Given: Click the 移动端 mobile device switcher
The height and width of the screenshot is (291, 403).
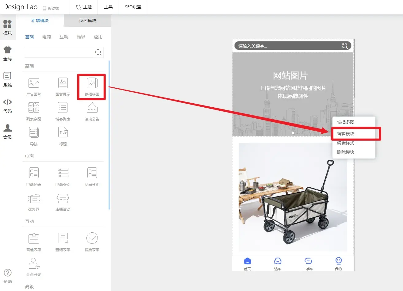Looking at the screenshot, I should (x=51, y=8).
